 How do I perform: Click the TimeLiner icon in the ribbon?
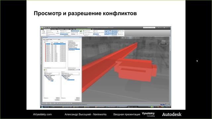coord(110,32)
